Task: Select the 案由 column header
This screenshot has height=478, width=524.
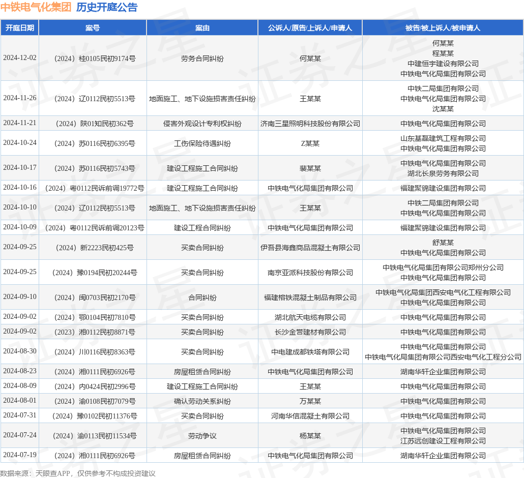Action: (202, 28)
